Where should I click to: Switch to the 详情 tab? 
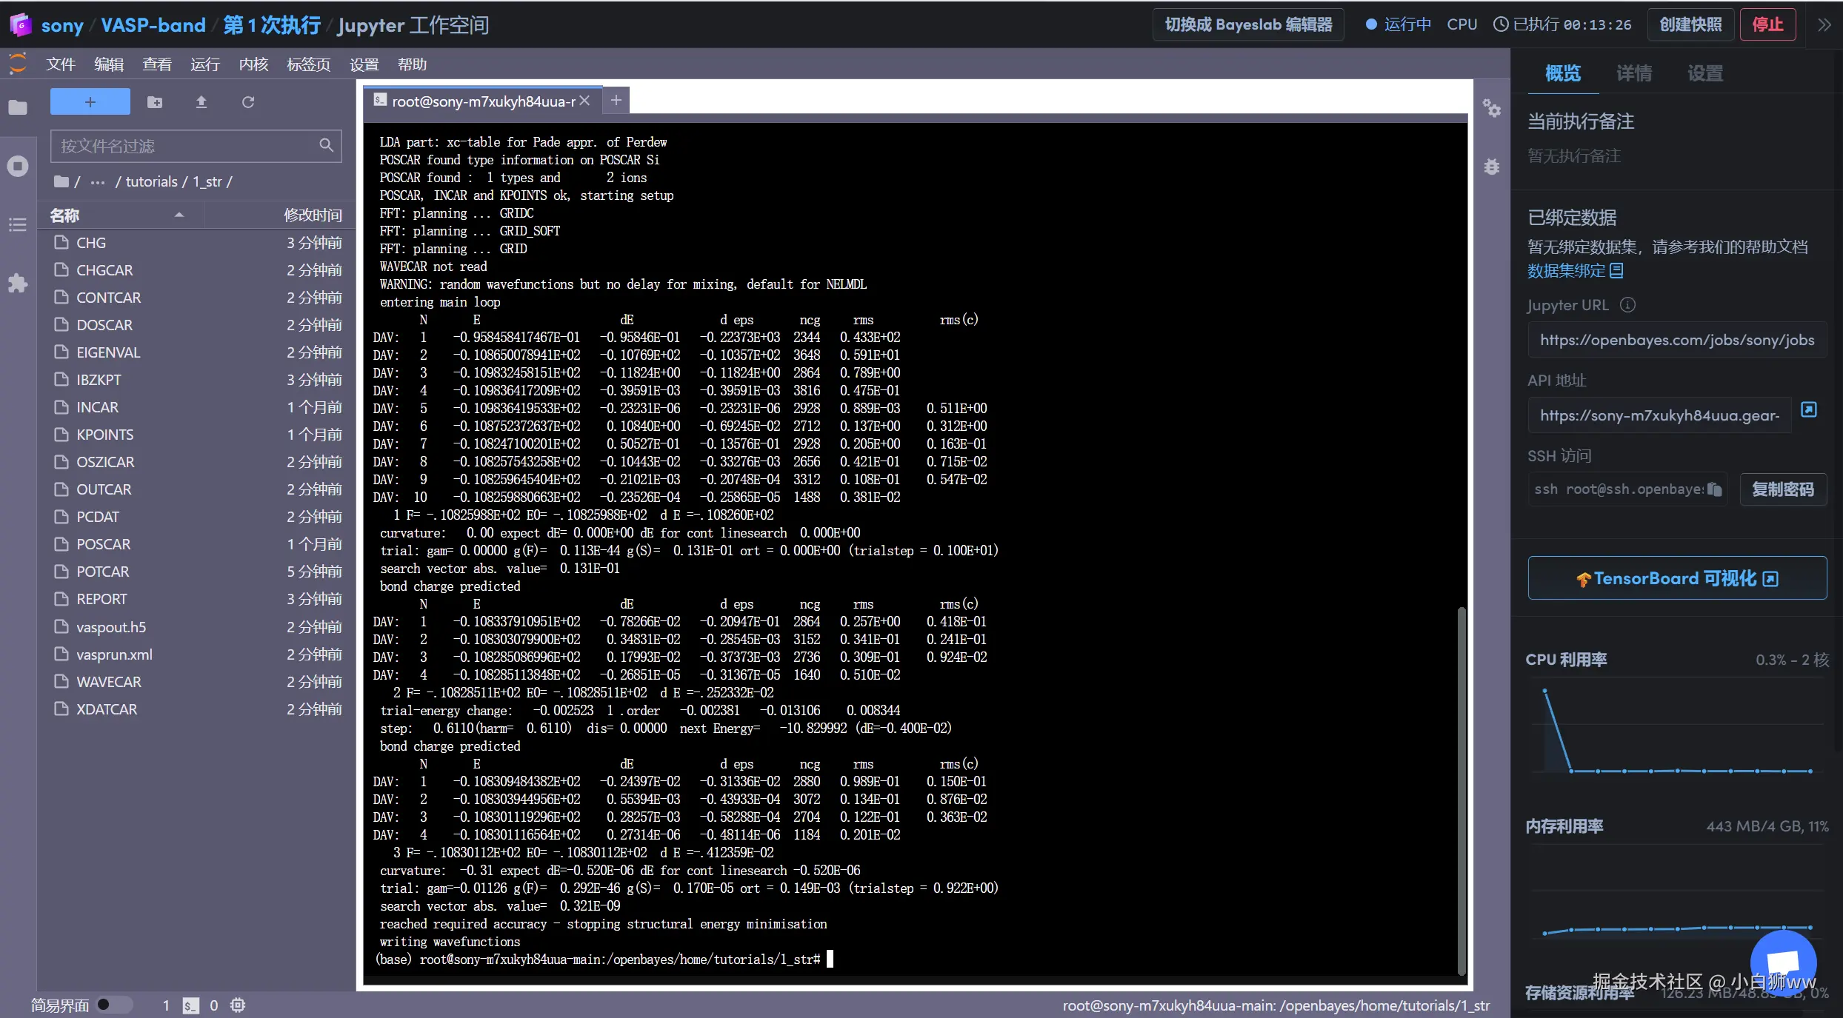coord(1633,73)
